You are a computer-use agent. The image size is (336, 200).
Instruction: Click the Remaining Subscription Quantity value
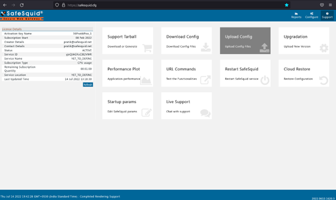86,69
